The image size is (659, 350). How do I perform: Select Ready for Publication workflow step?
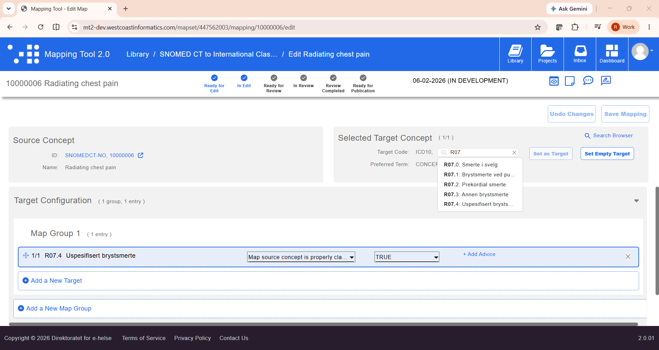tap(363, 84)
